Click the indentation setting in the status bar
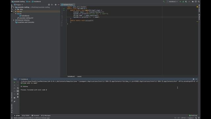The width and height of the screenshot is (211, 119). tap(191, 118)
